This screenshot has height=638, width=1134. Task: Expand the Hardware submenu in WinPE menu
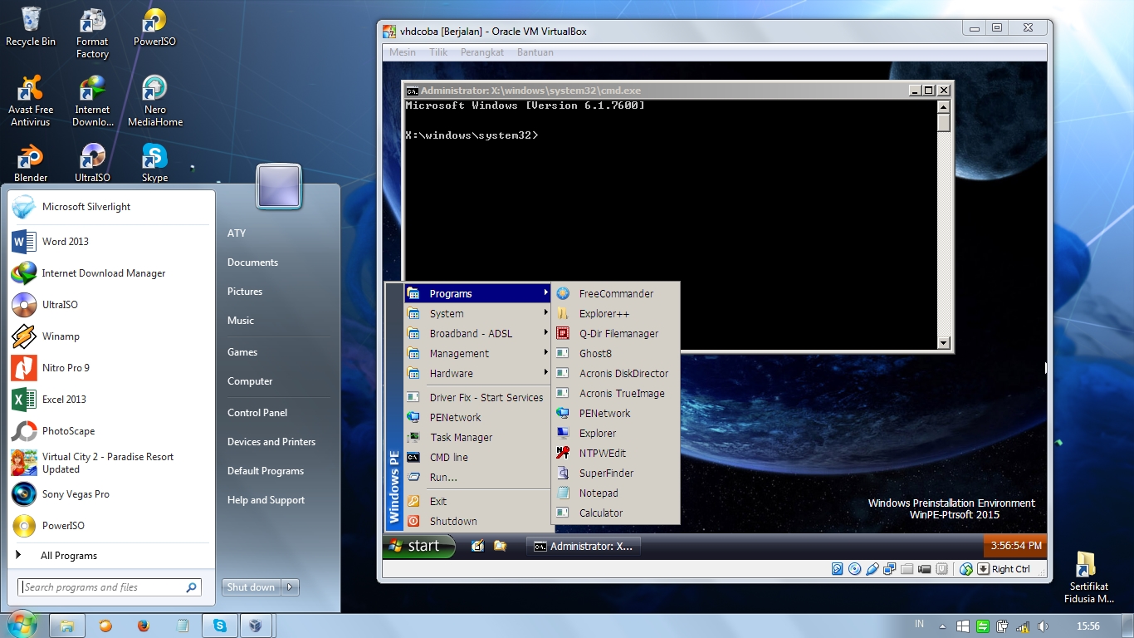point(477,373)
